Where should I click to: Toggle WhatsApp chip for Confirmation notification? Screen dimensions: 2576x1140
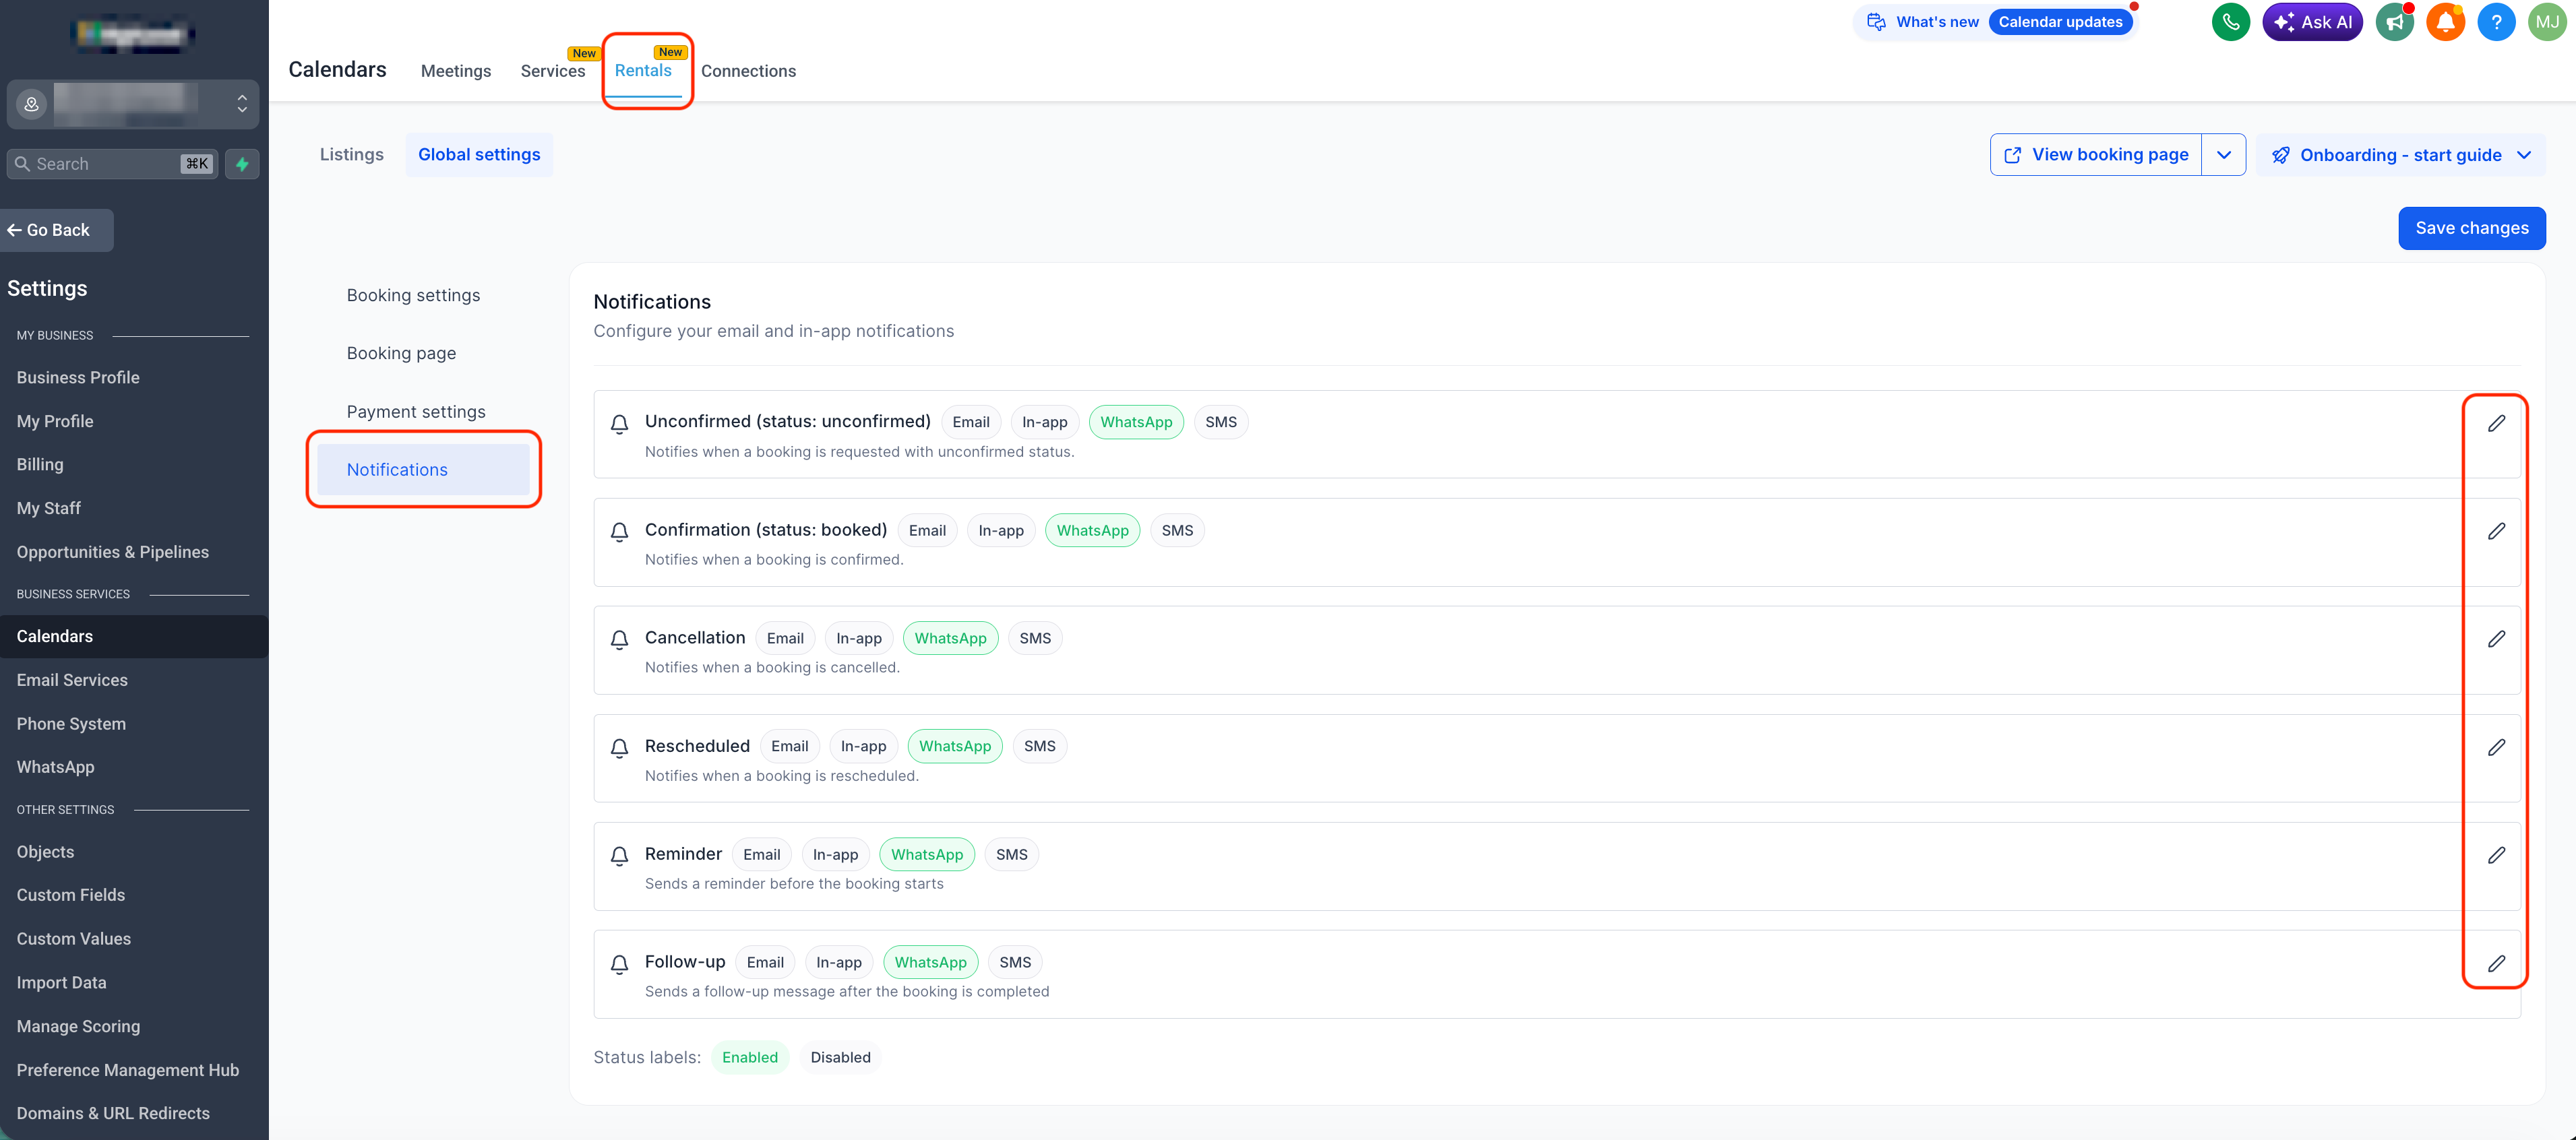tap(1092, 531)
